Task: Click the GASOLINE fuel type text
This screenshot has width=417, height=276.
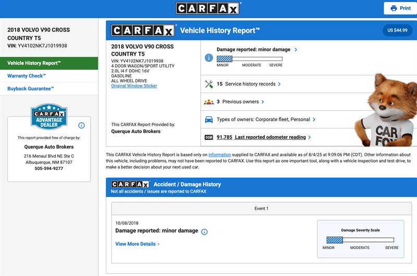Action: coord(121,76)
